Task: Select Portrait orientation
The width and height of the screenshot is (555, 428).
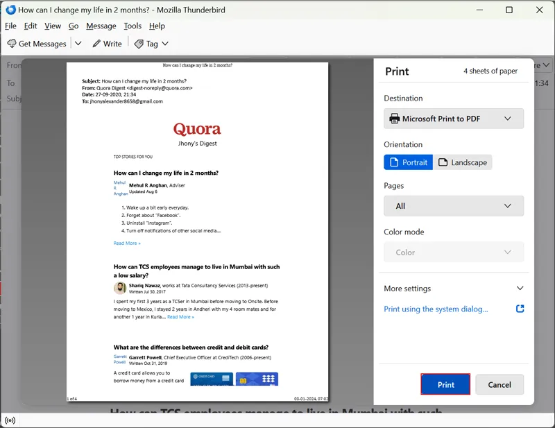Action: [x=408, y=162]
